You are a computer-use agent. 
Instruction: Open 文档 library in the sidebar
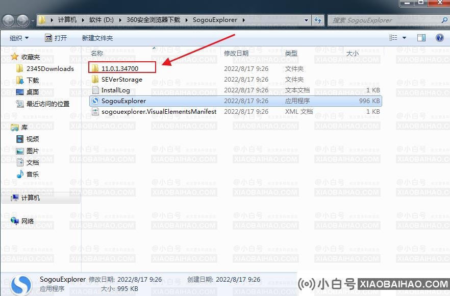click(x=33, y=162)
